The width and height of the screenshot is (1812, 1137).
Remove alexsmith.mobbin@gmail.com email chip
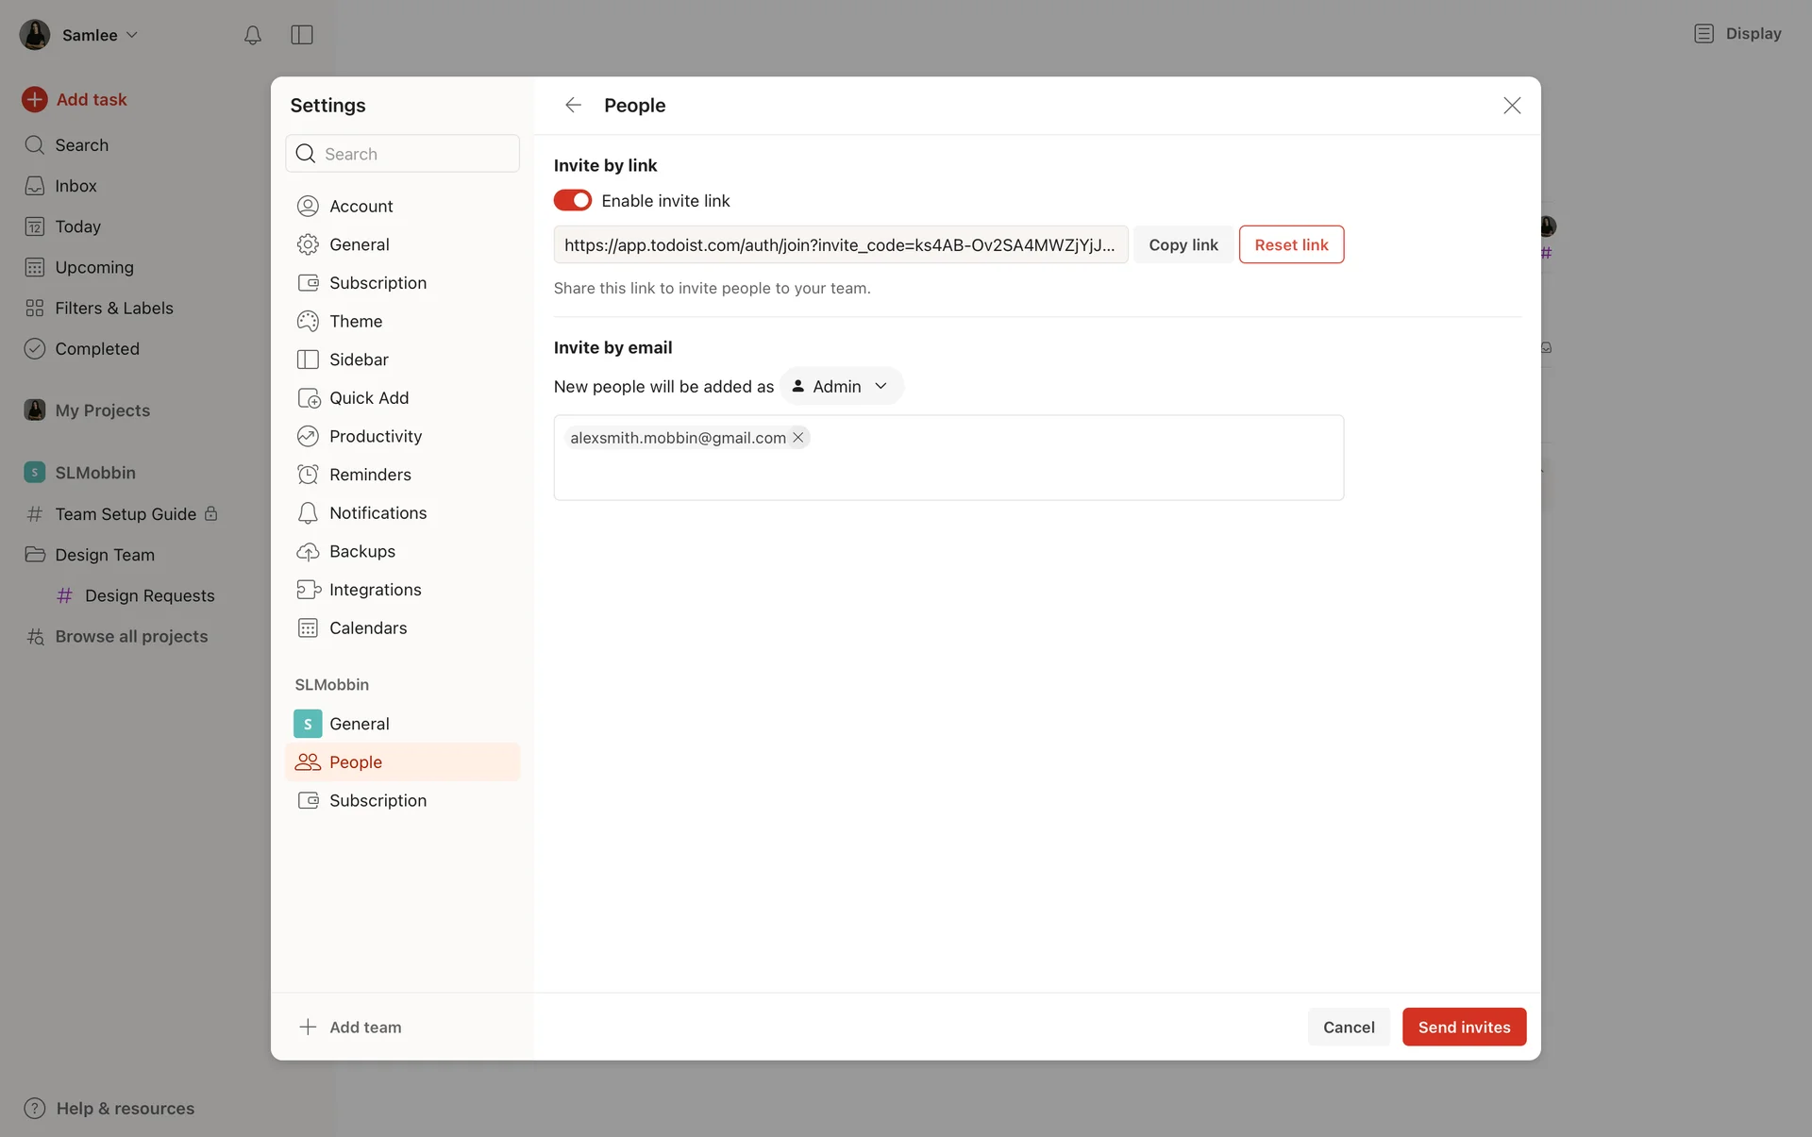pos(798,438)
